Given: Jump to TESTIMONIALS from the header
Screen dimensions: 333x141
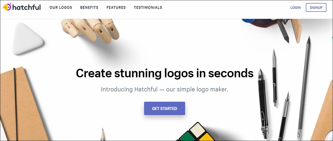Looking at the screenshot, I should (x=148, y=8).
